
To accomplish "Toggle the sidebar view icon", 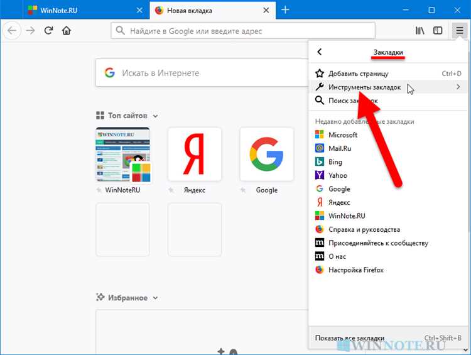I will 438,30.
